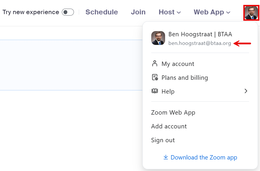This screenshot has width=260, height=171.
Task: Click Sign out
Action: click(x=163, y=140)
